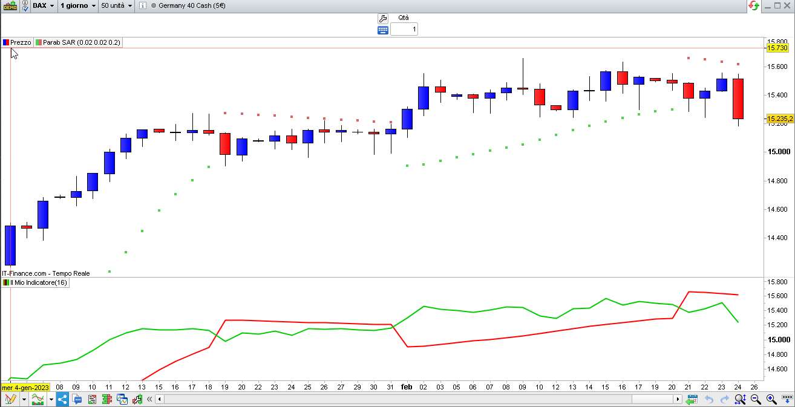Click the redo arrow icon
This screenshot has height=407, width=795.
click(x=724, y=399)
